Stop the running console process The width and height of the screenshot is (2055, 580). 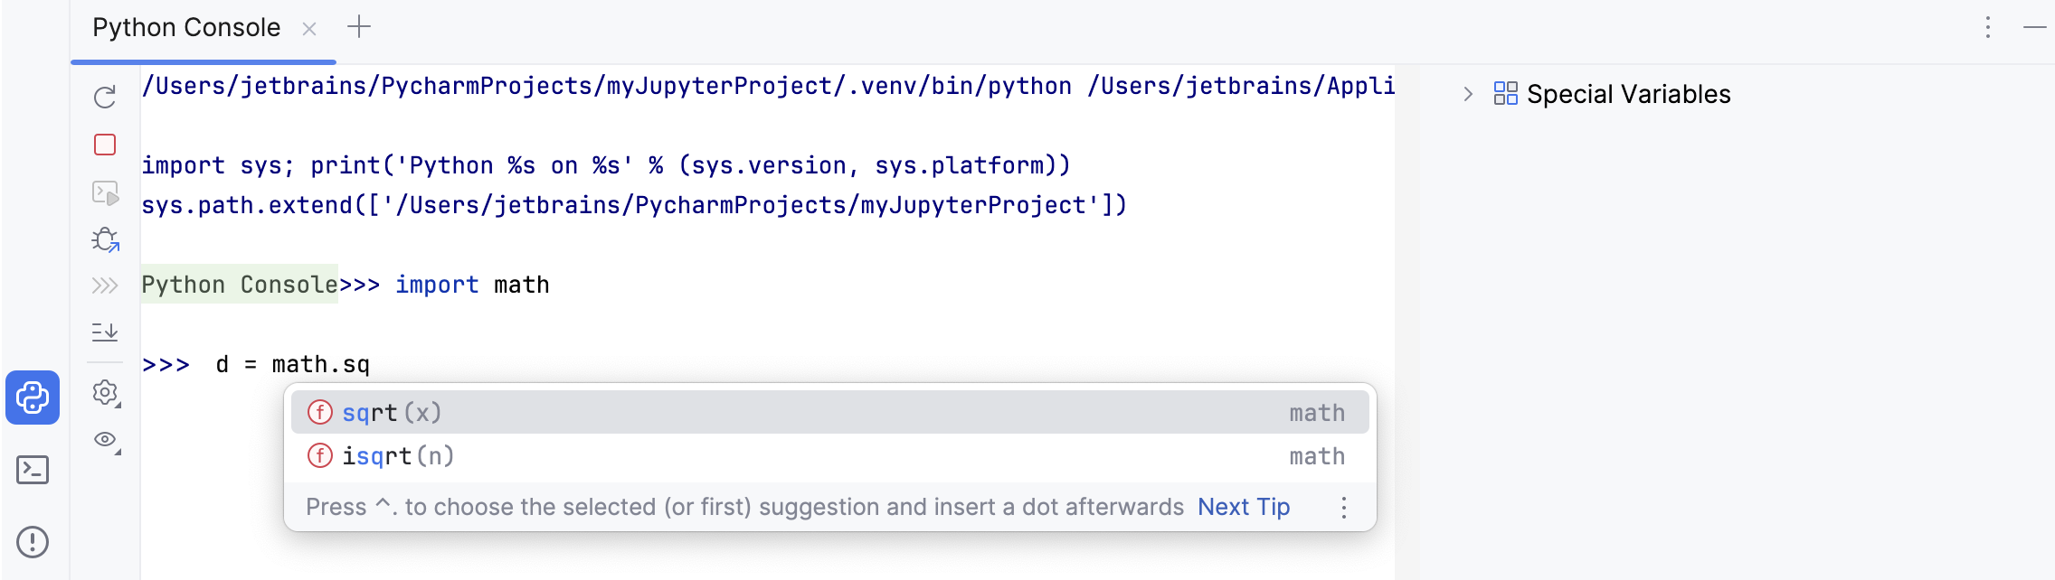pos(104,144)
